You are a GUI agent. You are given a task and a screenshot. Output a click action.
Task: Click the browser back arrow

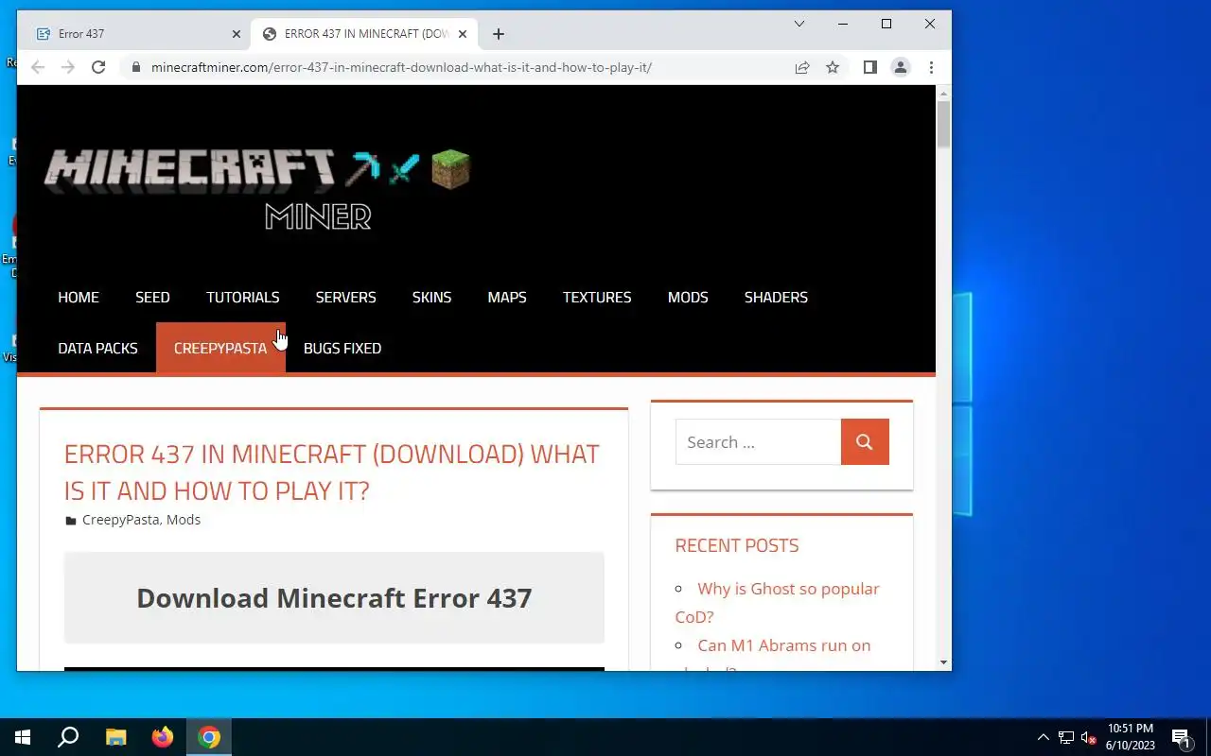(38, 67)
